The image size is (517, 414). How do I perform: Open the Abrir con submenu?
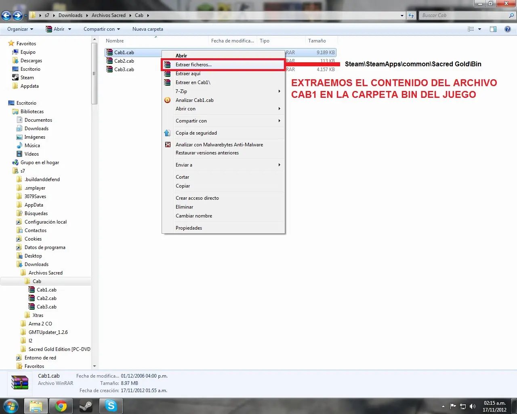(223, 109)
